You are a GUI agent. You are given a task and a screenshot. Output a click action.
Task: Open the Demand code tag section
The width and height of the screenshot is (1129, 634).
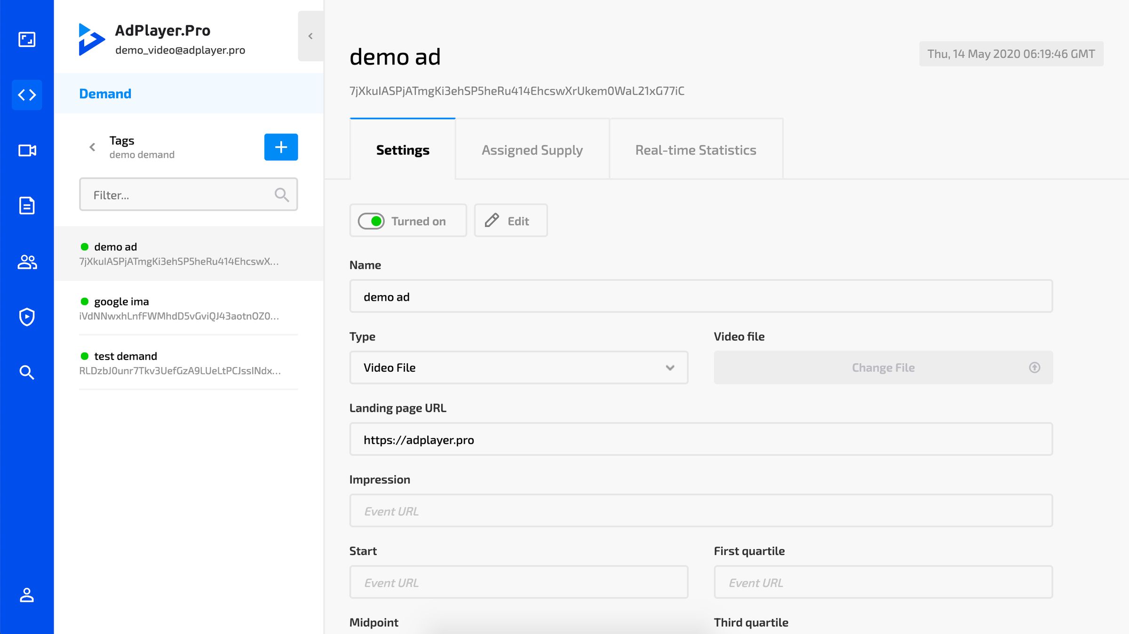27,94
